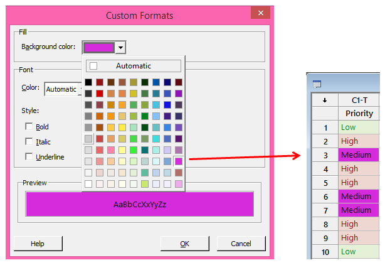Screen dimensions: 385x265
Task: Select the Low cell in row 1
Action: click(359, 127)
